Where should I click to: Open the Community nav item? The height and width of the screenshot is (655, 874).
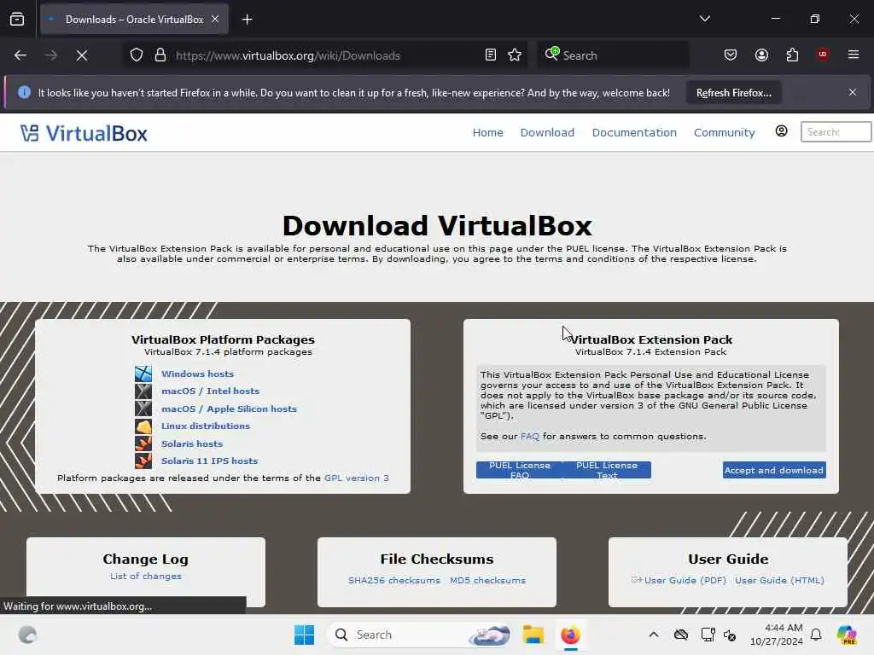724,132
